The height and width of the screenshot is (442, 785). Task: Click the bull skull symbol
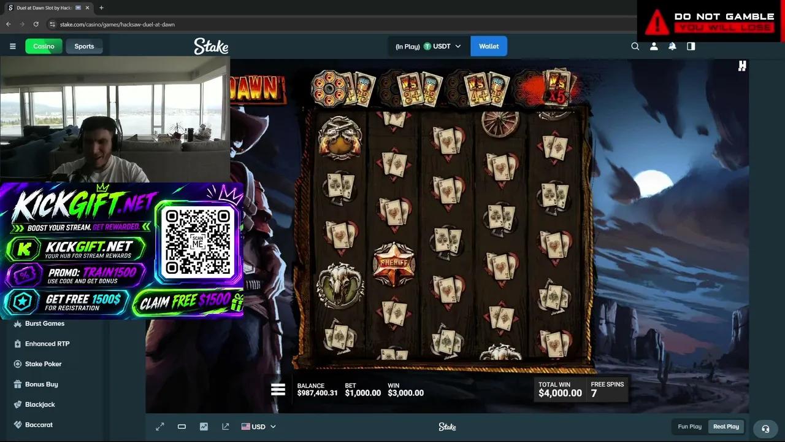click(340, 285)
